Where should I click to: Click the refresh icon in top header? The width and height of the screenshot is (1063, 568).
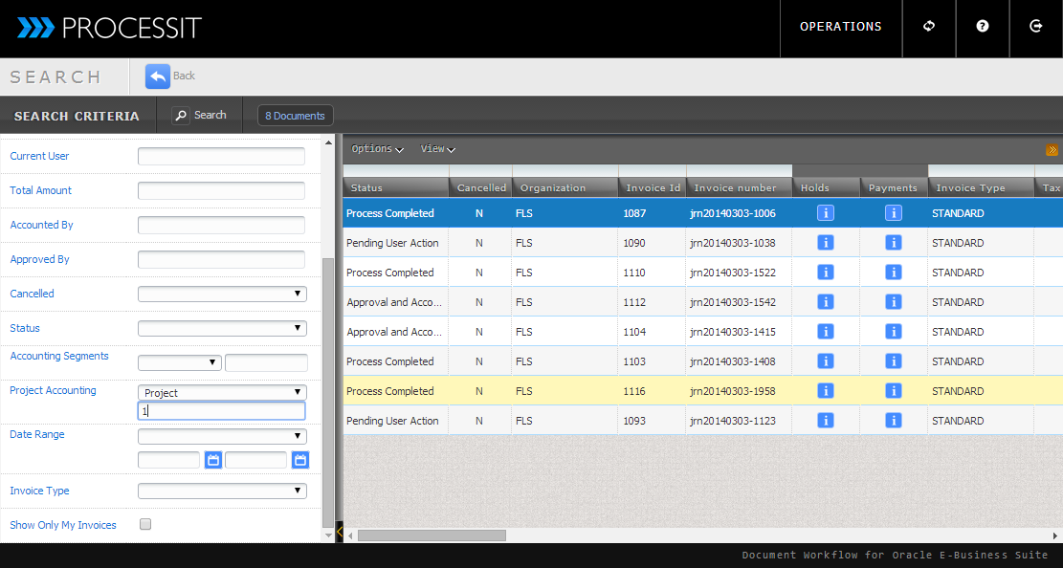[929, 27]
